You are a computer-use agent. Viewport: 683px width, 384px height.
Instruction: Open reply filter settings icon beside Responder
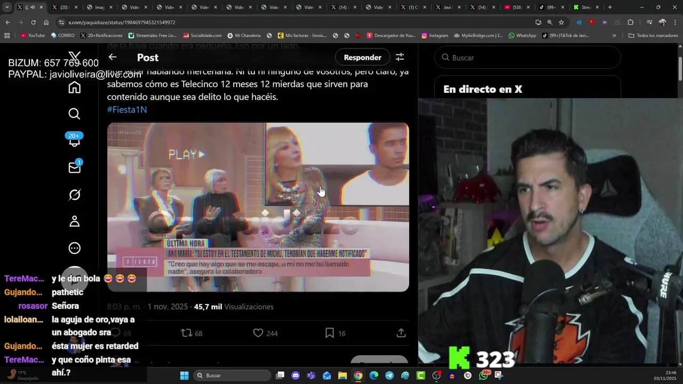[x=400, y=57]
